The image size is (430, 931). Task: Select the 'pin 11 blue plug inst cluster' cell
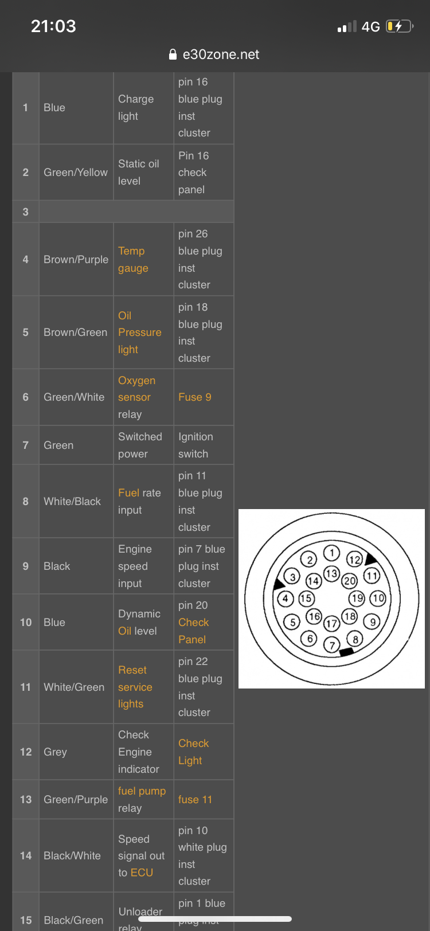(x=204, y=502)
